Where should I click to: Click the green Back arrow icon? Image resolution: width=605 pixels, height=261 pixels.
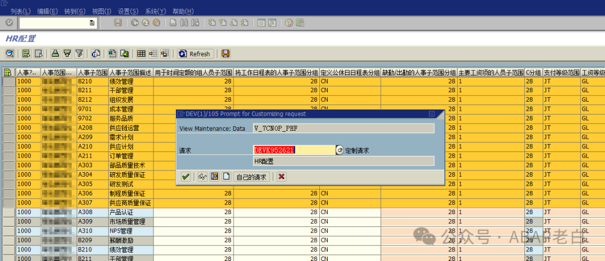[134, 23]
